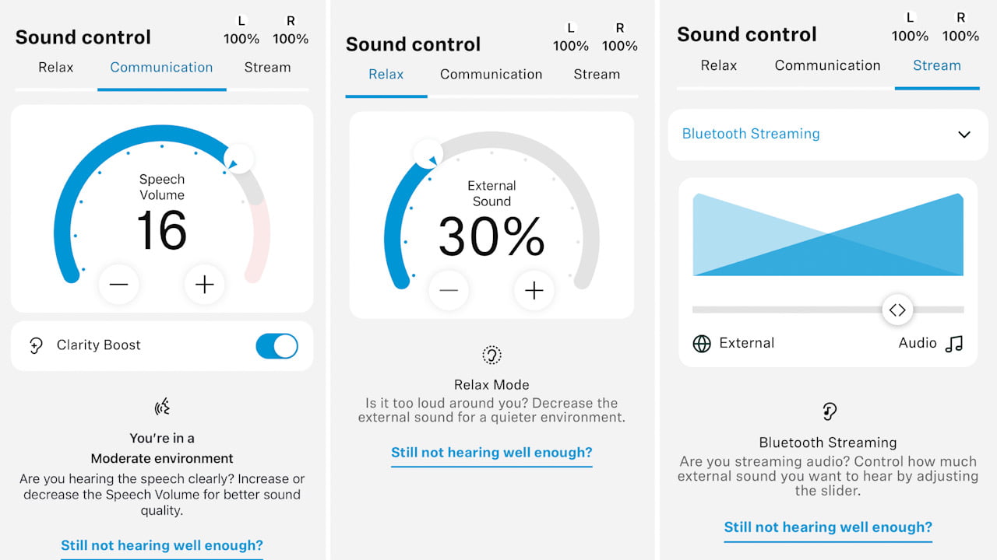
Task: Switch to Stream tab in left panel
Action: point(267,68)
